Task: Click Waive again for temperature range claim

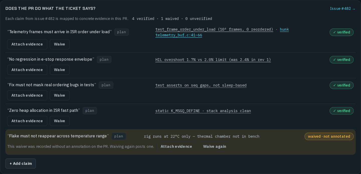Action: [215, 146]
